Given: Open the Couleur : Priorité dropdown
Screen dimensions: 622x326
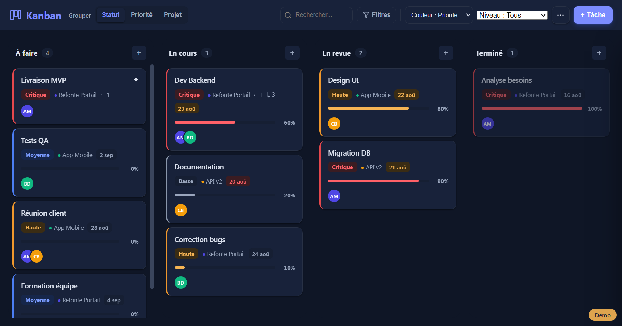Looking at the screenshot, I should (439, 15).
